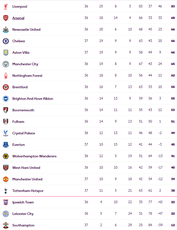
Task: Click the Southampton club crest
Action: (x=5, y=225)
